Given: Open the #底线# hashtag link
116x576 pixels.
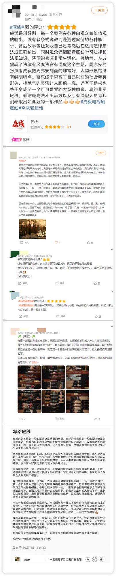Looking at the screenshot, I should pos(17,27).
